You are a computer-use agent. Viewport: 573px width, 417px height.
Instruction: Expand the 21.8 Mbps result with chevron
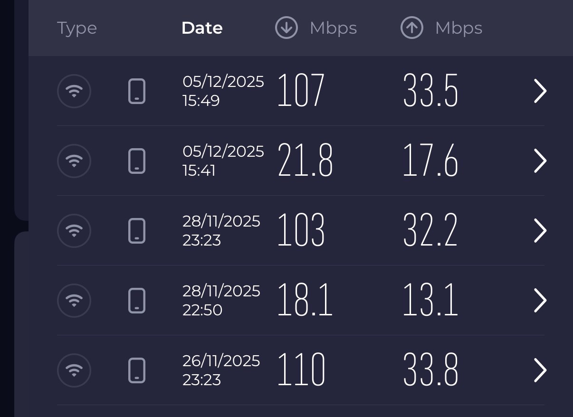[x=540, y=161]
